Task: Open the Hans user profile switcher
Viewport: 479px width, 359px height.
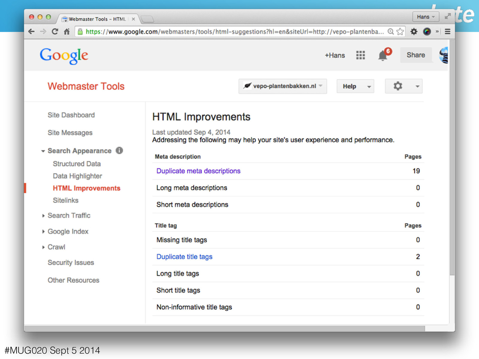Action: point(426,17)
